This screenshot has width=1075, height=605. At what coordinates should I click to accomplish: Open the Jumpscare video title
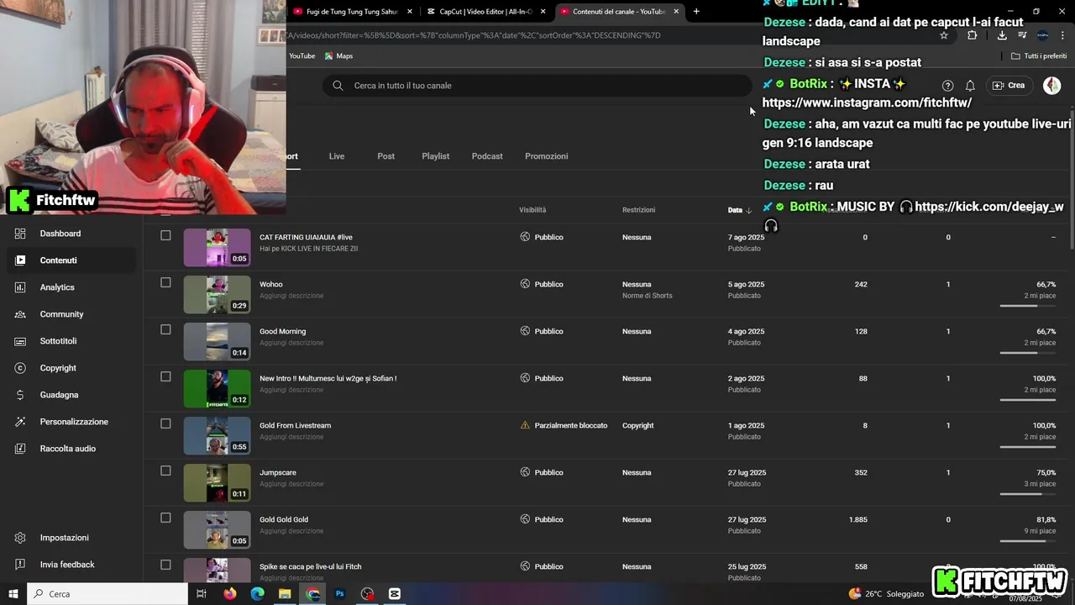[278, 473]
